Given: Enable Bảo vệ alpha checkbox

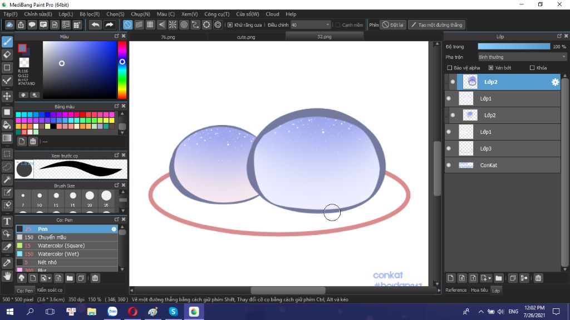Looking at the screenshot, I should point(449,68).
